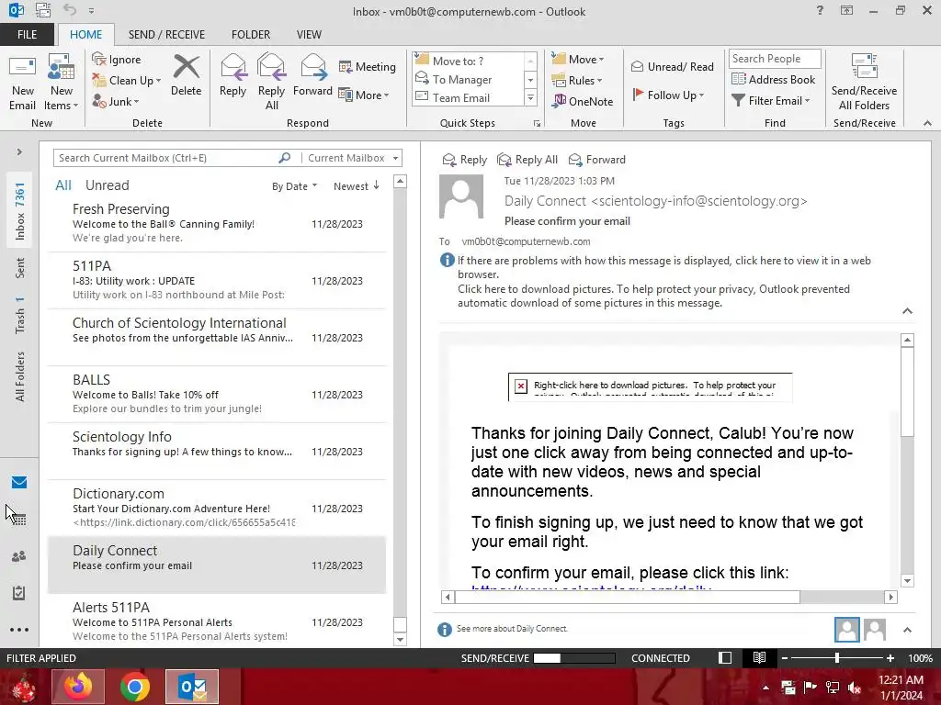Viewport: 941px width, 705px height.
Task: Click the search magnifier icon
Action: 285,158
